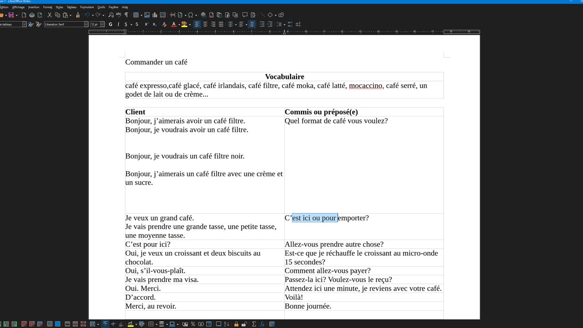
Task: Toggle formatting marks (pilcrow)
Action: 126,15
